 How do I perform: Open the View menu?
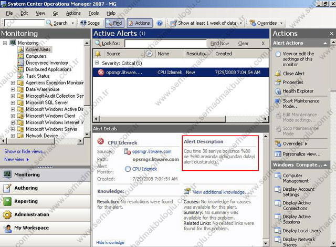click(x=40, y=13)
